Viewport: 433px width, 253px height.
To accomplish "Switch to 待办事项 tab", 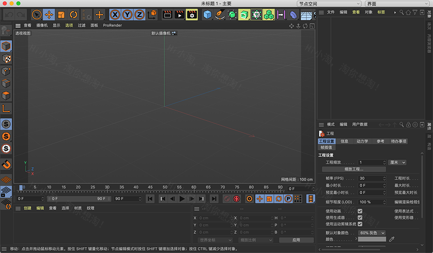I will 399,141.
